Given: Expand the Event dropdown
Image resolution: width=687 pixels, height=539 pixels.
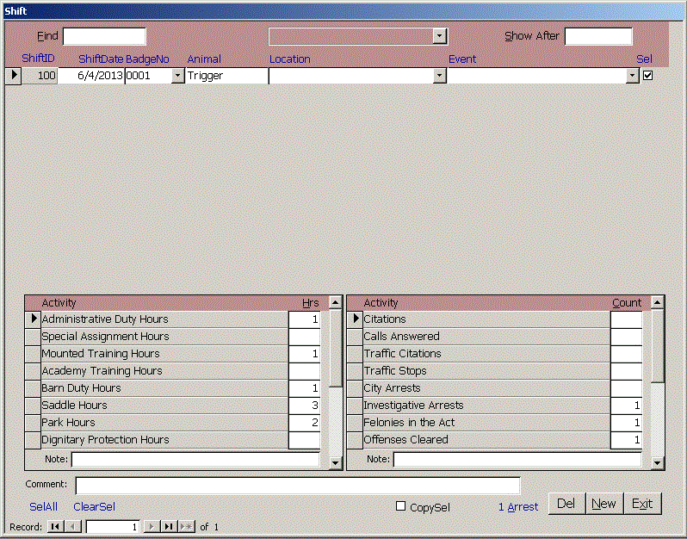Looking at the screenshot, I should pos(632,76).
